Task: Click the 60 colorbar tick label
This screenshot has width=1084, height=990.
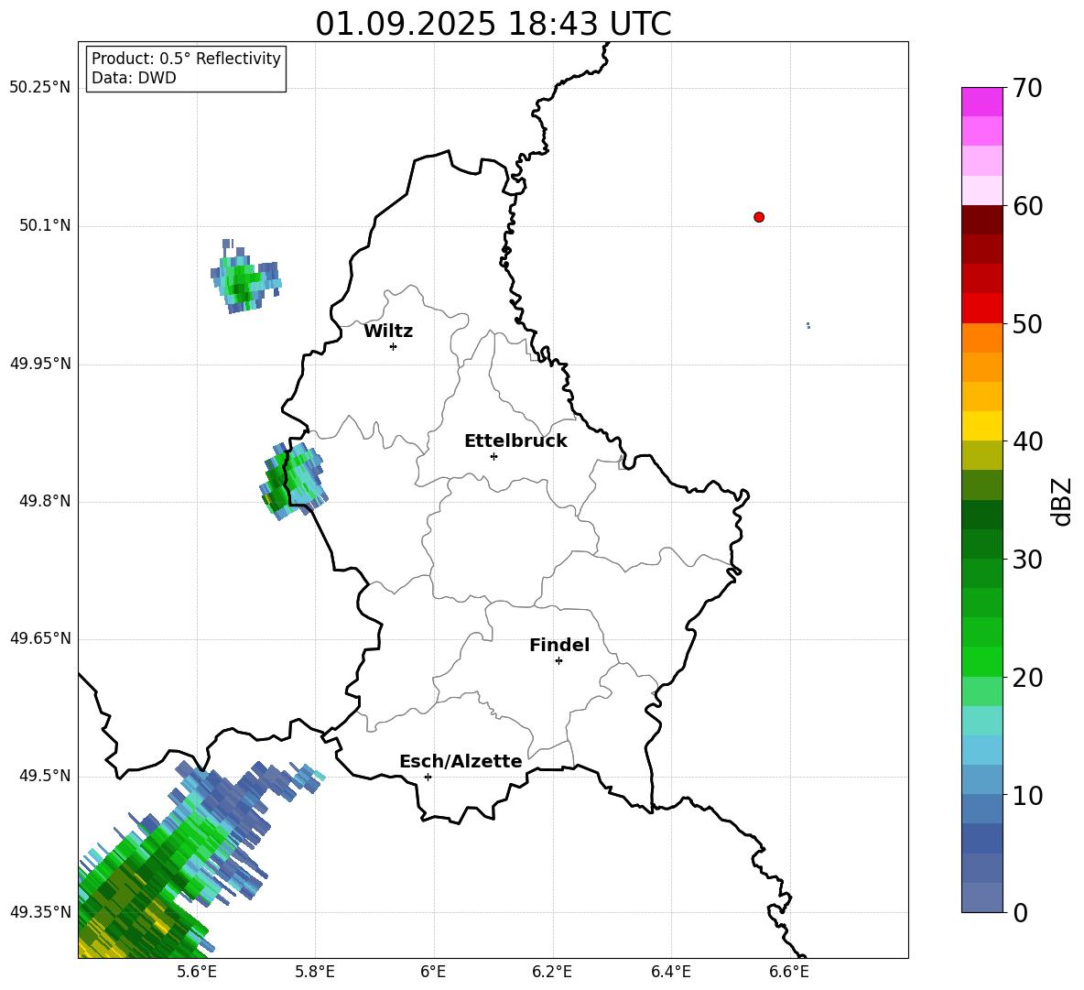Action: 1027,205
